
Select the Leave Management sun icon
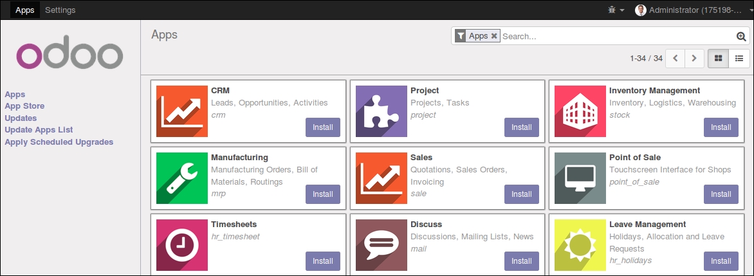coord(580,245)
